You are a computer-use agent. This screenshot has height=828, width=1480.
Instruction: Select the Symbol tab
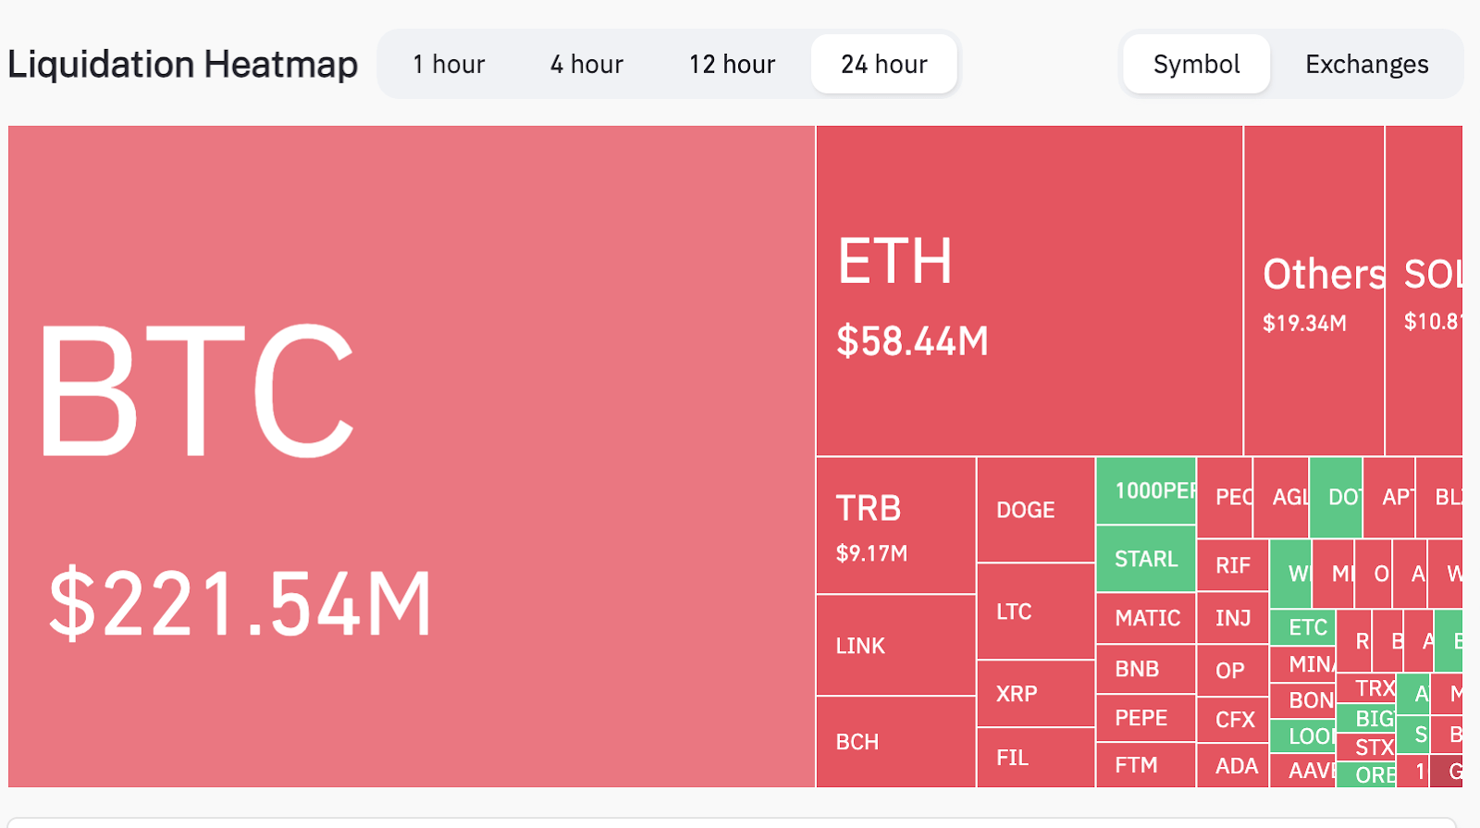[1195, 64]
